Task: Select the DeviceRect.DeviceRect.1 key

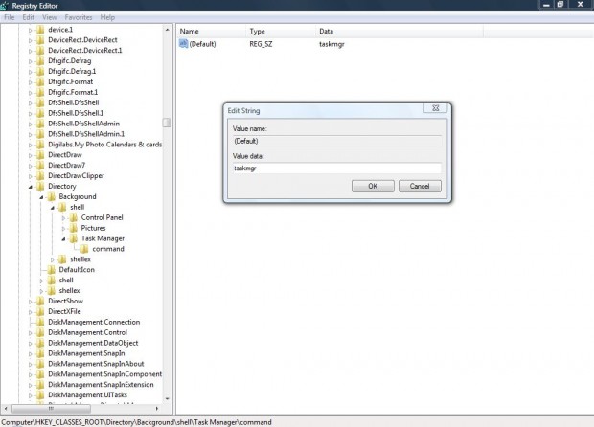Action: point(85,51)
